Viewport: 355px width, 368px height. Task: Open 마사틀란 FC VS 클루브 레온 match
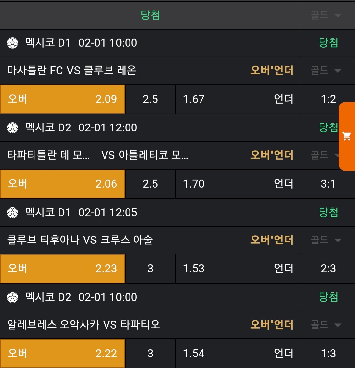pos(72,70)
